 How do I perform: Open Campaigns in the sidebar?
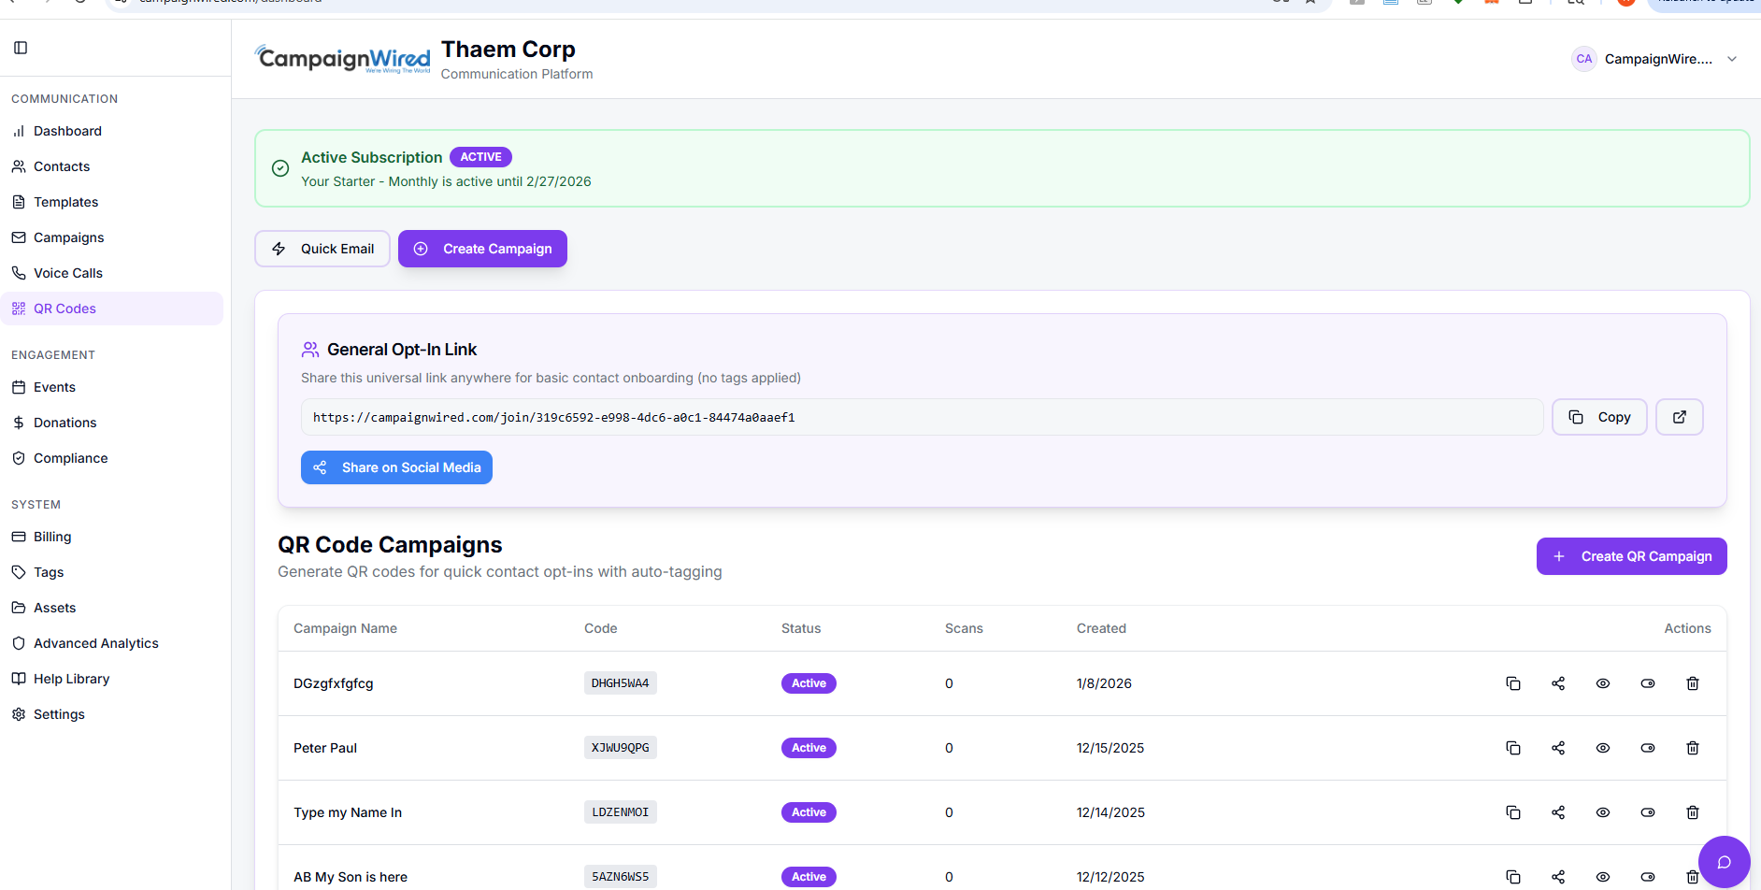[111, 237]
